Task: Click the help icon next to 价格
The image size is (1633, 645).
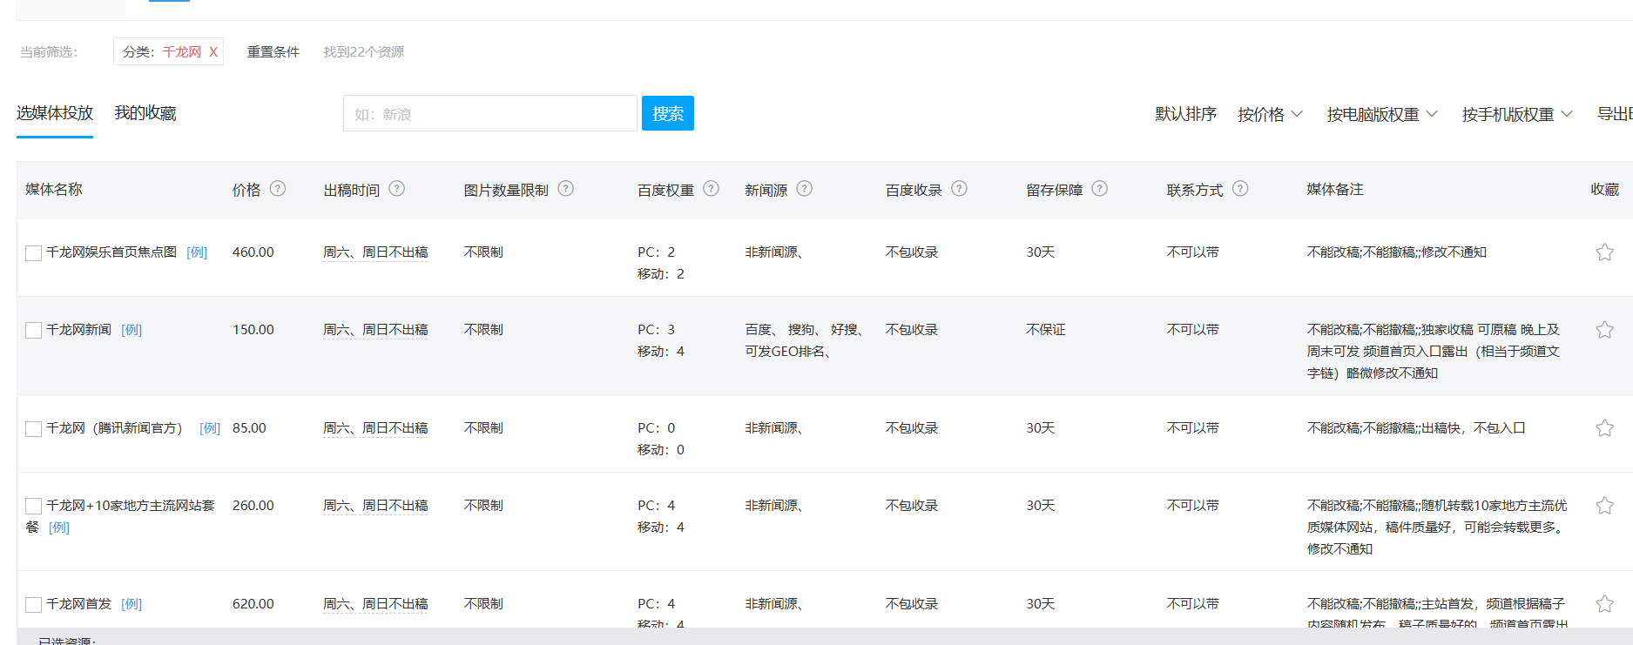Action: [278, 189]
